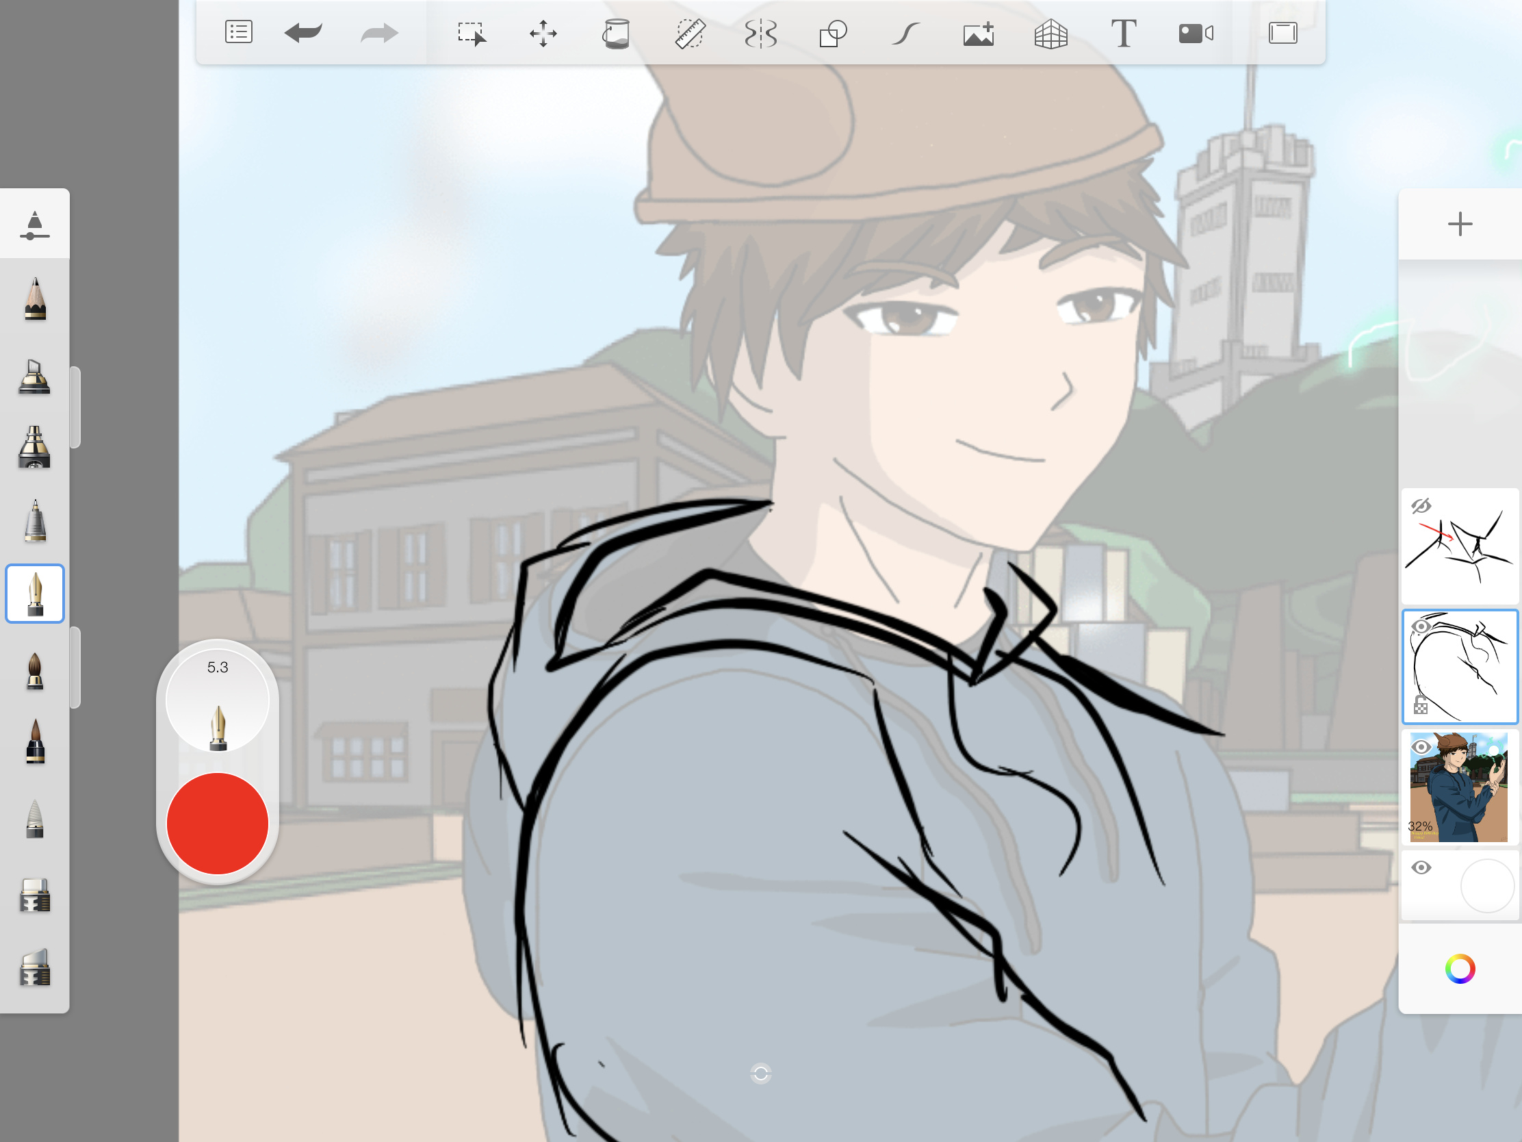Open the ruler guides tool
The image size is (1522, 1142).
(x=689, y=33)
